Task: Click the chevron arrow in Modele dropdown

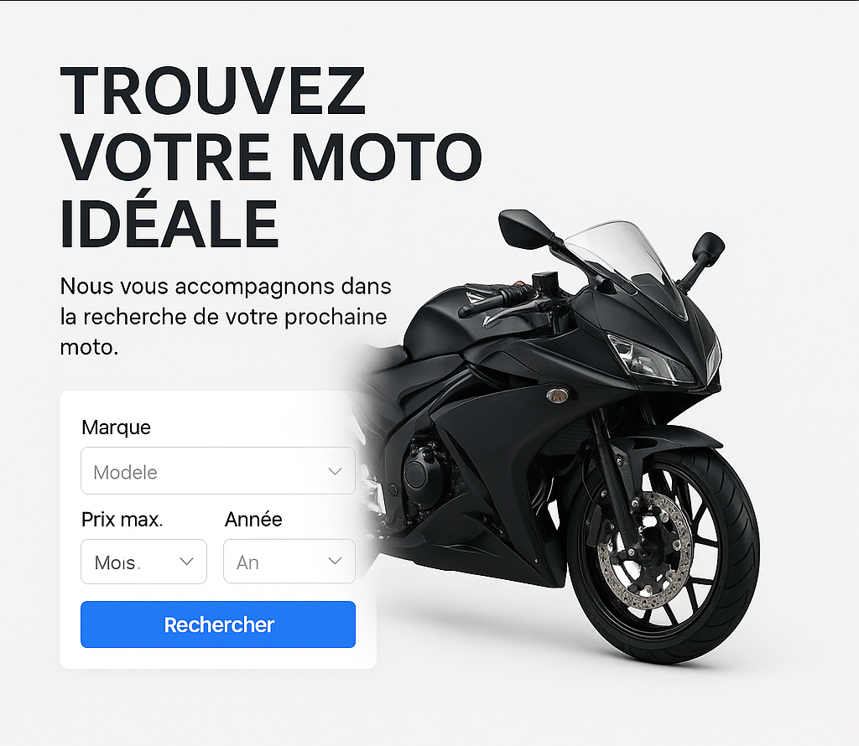Action: 335,471
